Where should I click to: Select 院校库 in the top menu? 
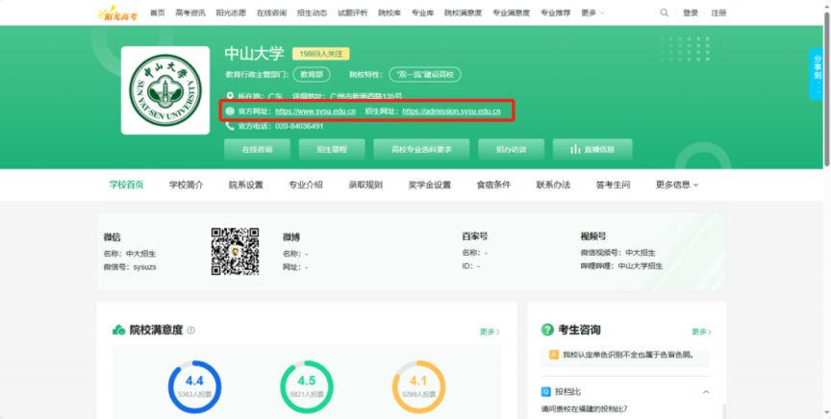(390, 12)
